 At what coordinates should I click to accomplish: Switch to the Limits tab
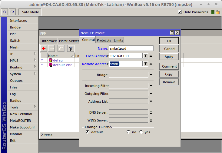click(118, 40)
